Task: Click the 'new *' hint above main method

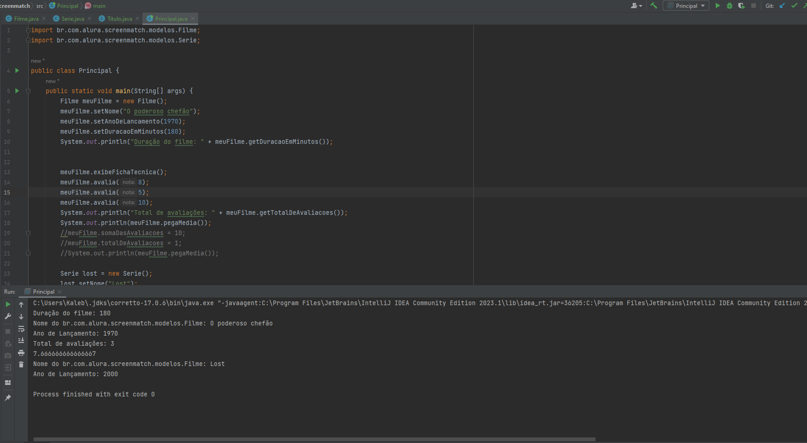Action: click(x=53, y=81)
